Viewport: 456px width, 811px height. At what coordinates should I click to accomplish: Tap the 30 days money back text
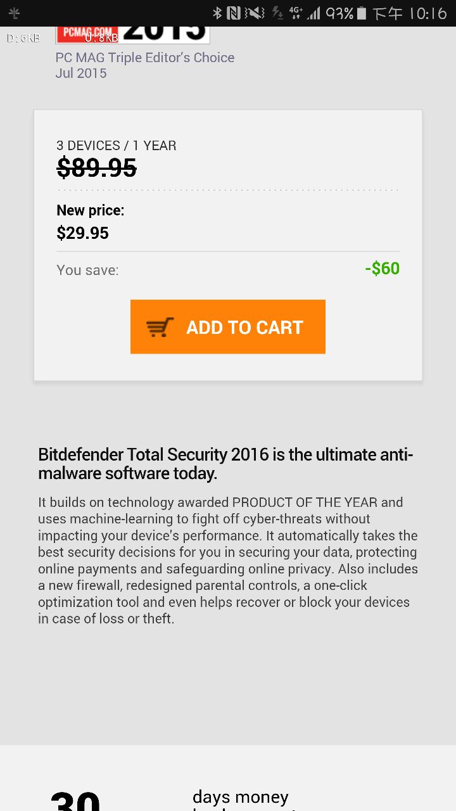tap(241, 797)
